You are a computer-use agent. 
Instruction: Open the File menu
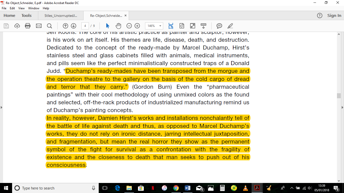click(x=4, y=8)
